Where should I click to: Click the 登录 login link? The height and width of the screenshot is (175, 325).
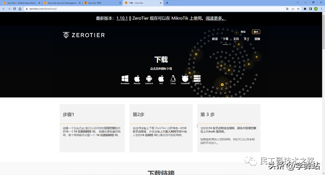point(243,32)
